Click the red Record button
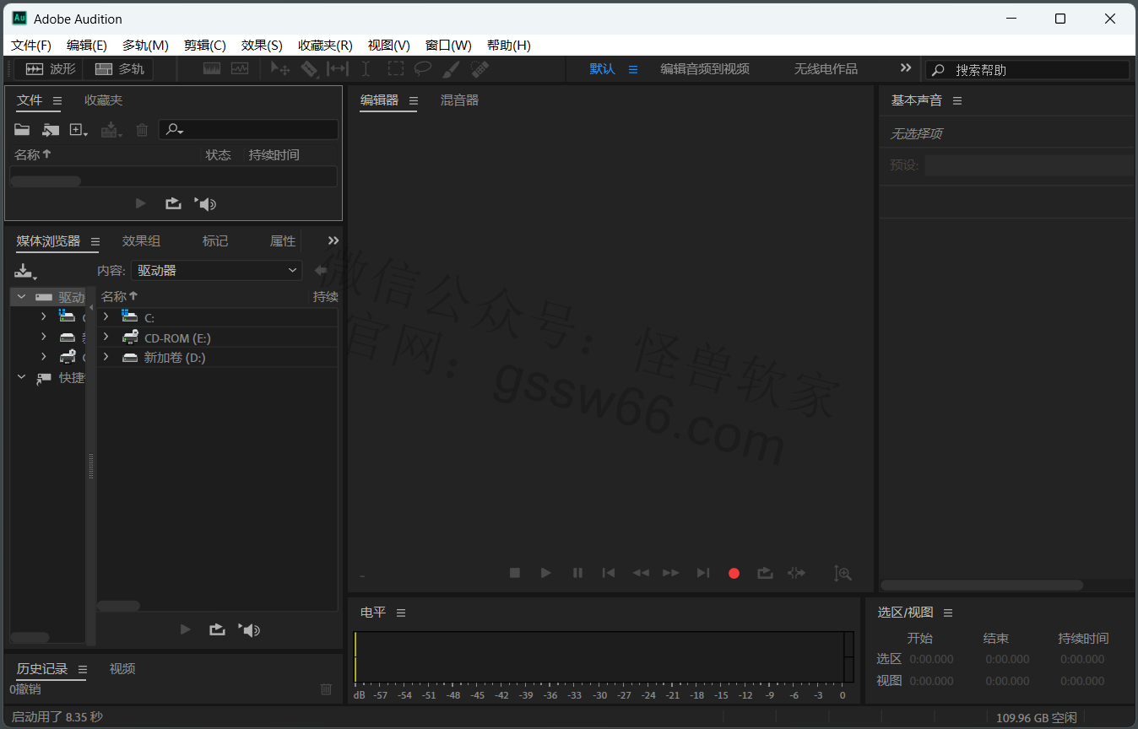 pyautogui.click(x=734, y=573)
